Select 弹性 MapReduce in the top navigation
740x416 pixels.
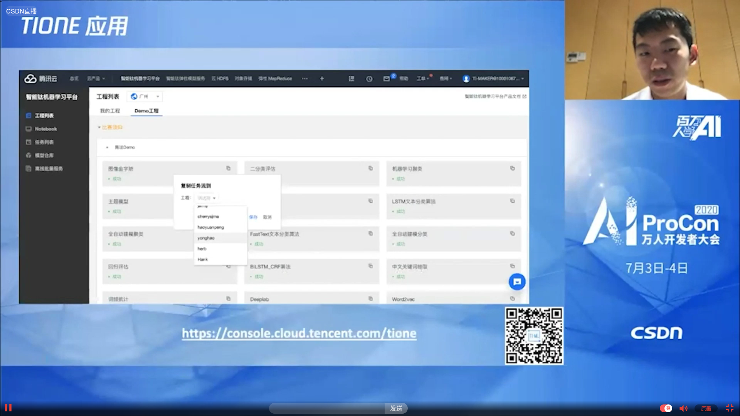(275, 79)
